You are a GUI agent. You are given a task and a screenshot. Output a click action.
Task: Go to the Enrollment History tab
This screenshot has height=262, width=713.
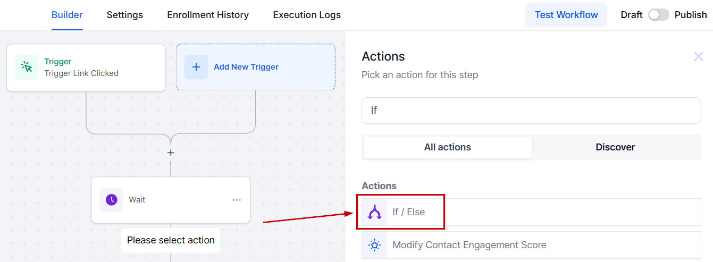click(208, 15)
